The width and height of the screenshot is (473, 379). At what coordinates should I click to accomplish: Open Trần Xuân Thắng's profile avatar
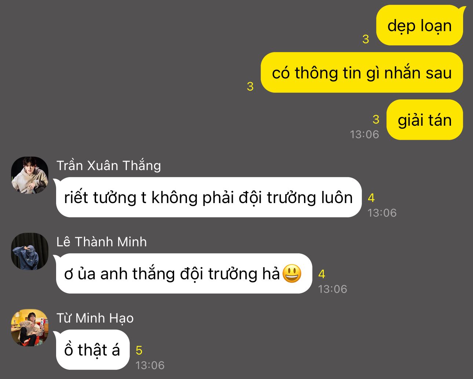[30, 175]
